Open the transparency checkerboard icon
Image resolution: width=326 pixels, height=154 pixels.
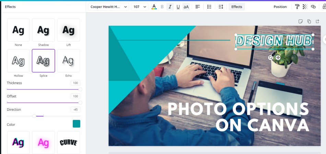coord(305,7)
